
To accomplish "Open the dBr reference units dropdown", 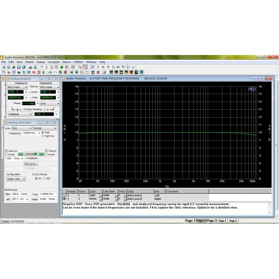I will pyautogui.click(x=27, y=199).
